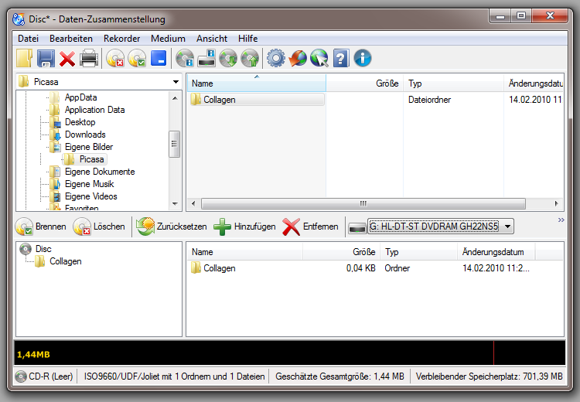Open settings with the gear icon
This screenshot has height=402, width=580.
pos(275,58)
